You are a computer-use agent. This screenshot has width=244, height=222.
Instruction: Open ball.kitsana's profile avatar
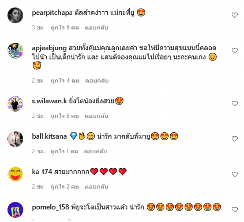point(15,139)
